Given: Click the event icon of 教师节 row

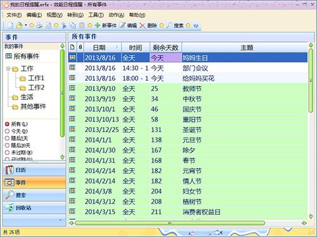Looking at the screenshot, I should coord(72,88).
